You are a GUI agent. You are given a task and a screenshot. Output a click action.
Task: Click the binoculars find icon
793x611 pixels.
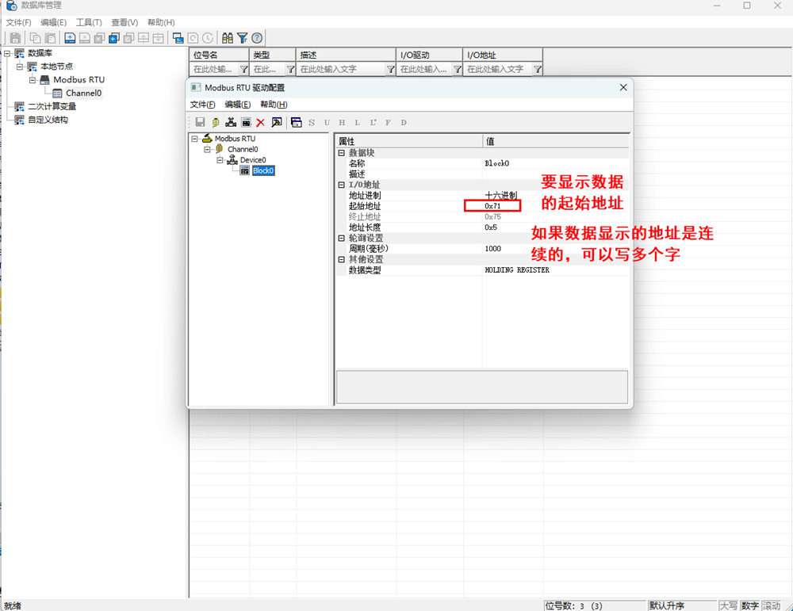tap(228, 38)
